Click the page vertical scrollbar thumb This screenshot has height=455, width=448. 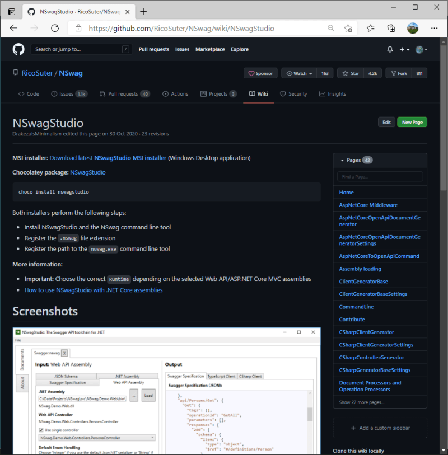click(x=444, y=118)
